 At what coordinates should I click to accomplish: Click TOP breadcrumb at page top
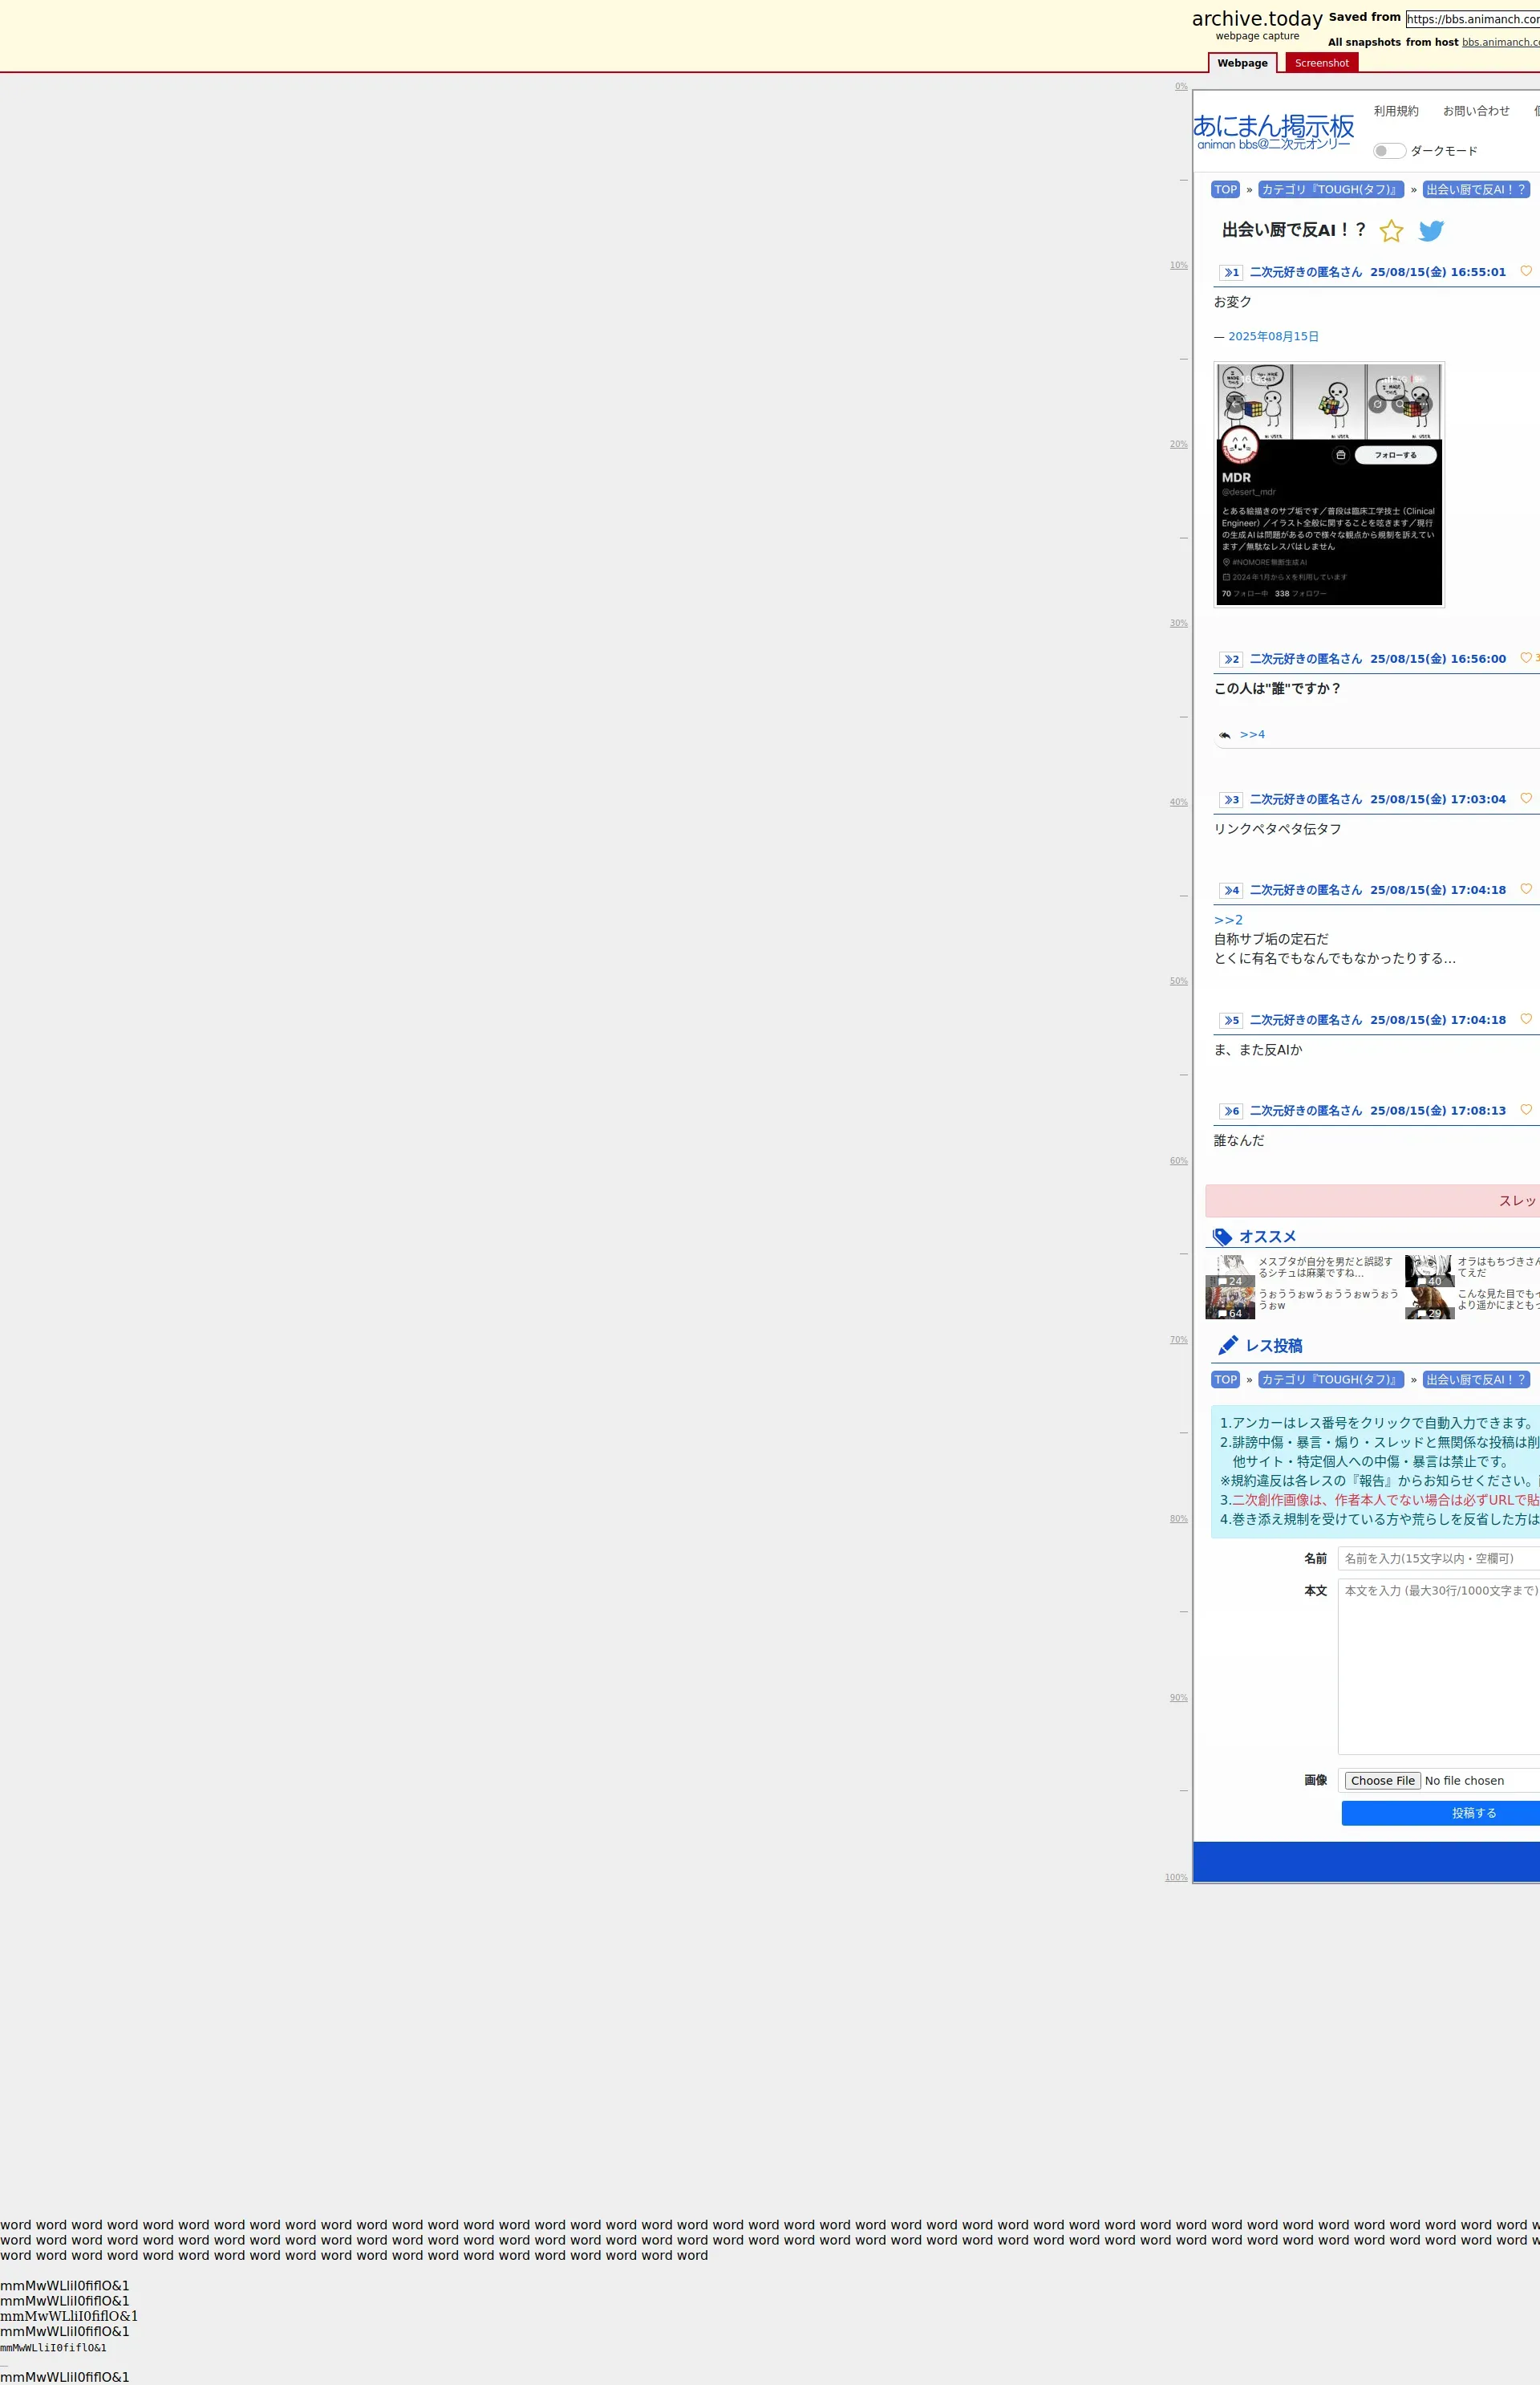click(x=1225, y=190)
